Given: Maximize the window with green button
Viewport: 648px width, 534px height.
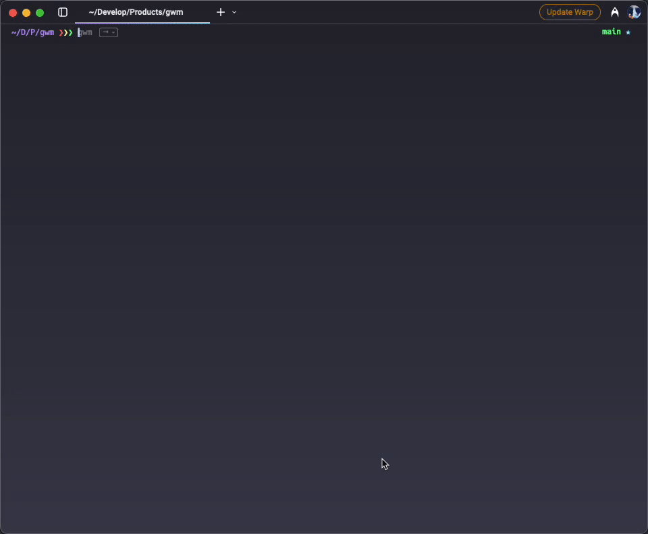Looking at the screenshot, I should (x=40, y=13).
